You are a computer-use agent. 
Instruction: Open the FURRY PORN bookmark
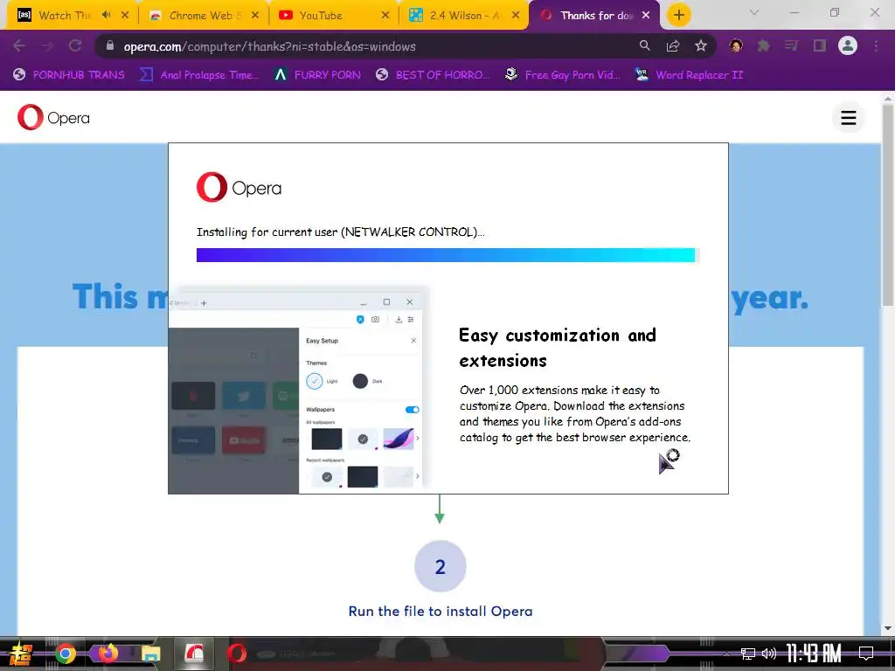click(x=317, y=75)
